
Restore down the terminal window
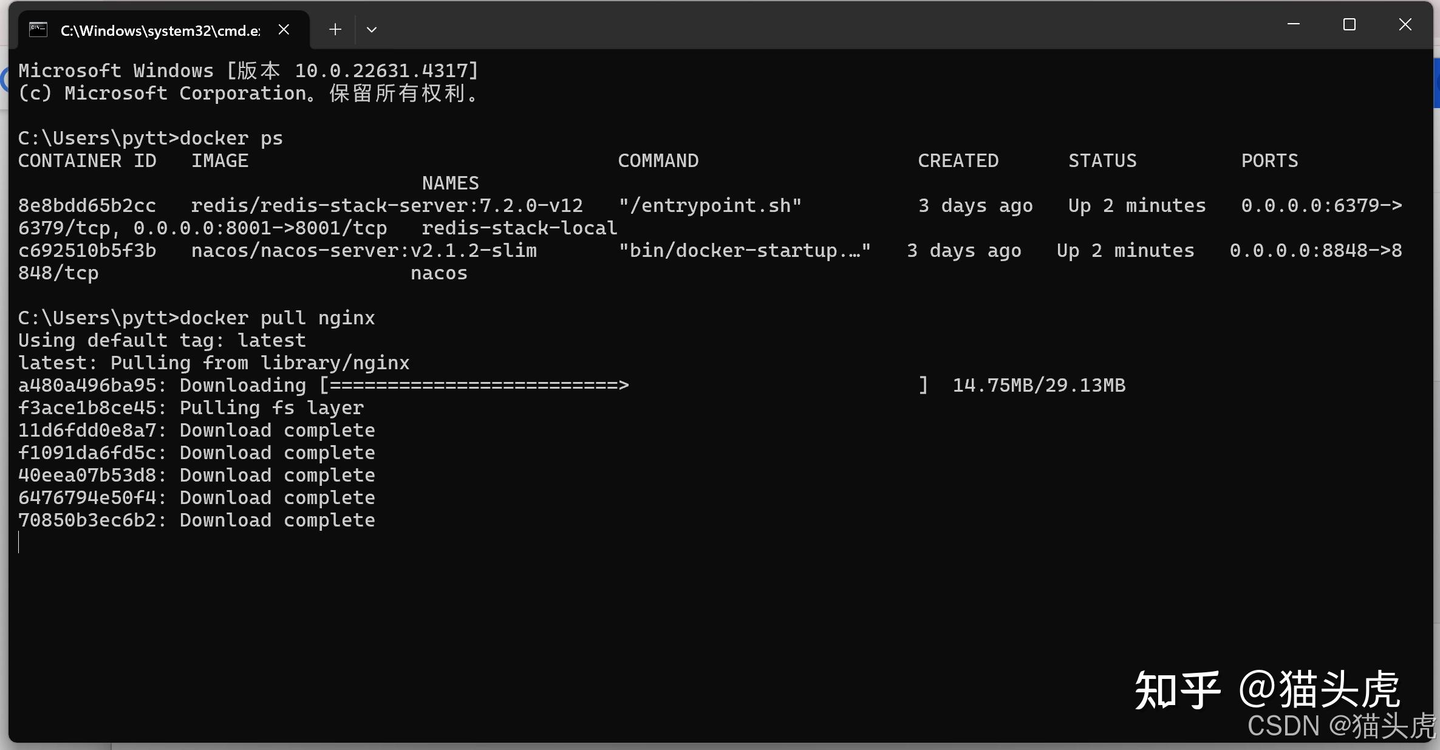click(1350, 24)
